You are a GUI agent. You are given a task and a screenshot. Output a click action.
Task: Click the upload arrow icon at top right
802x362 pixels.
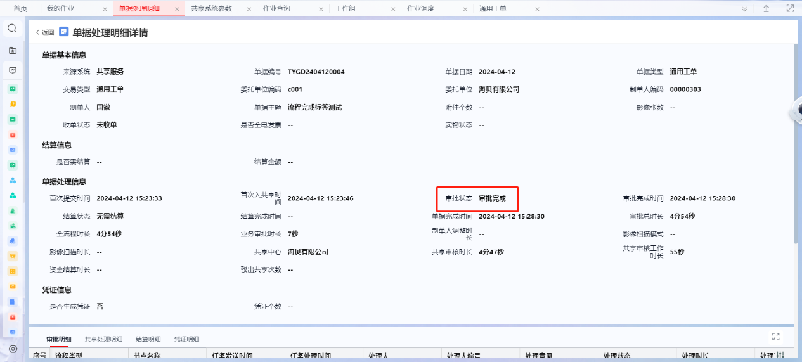pos(766,9)
